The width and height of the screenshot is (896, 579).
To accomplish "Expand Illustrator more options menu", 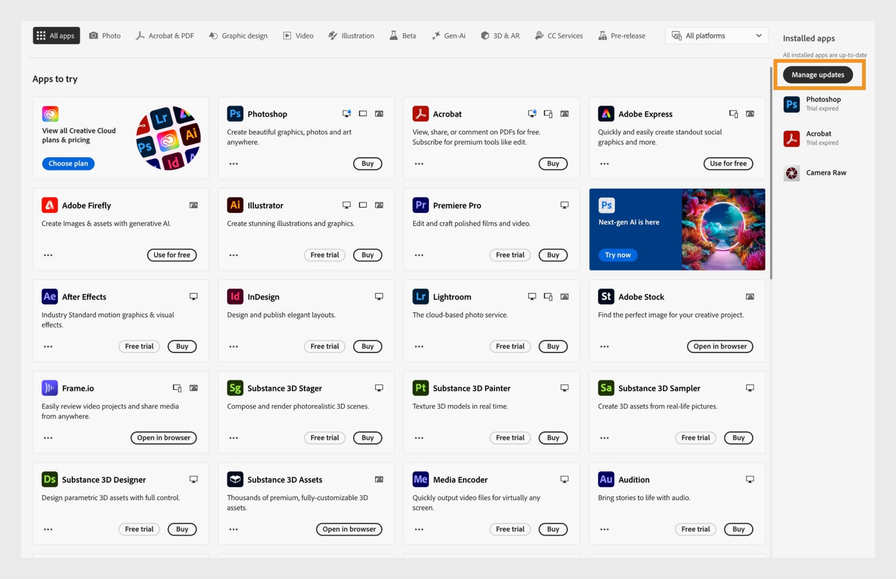I will [x=232, y=255].
